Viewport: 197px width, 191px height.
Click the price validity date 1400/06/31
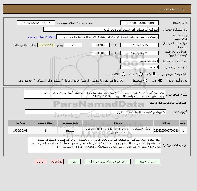pos(139,53)
